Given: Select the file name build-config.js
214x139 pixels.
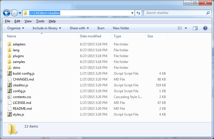Looking at the screenshot, I should (24, 74).
